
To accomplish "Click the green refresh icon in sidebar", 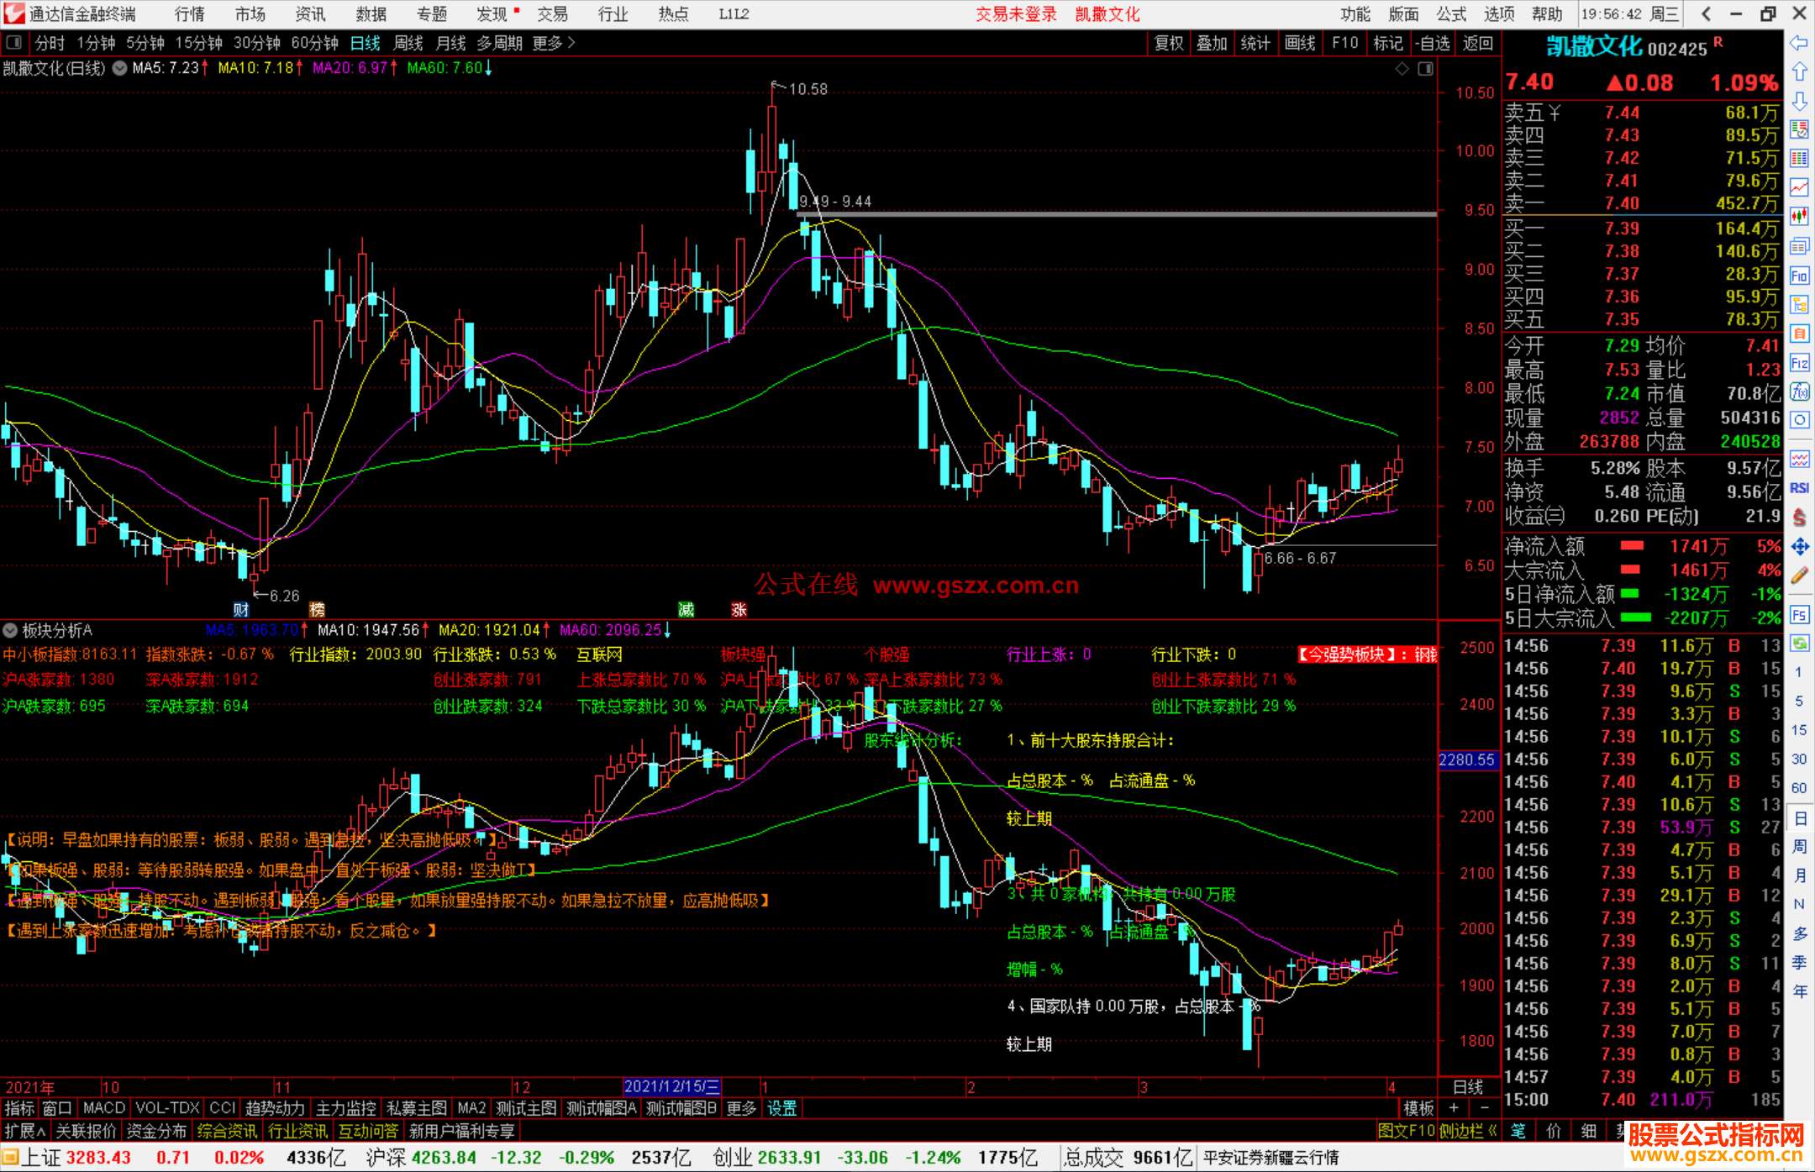I will coord(1799,644).
